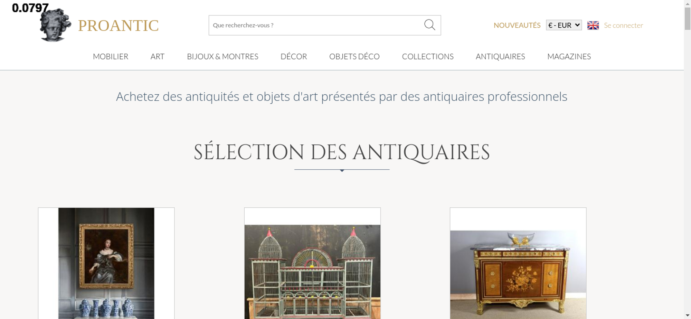Open the Magazines menu
Viewport: 691px width, 319px height.
click(569, 56)
